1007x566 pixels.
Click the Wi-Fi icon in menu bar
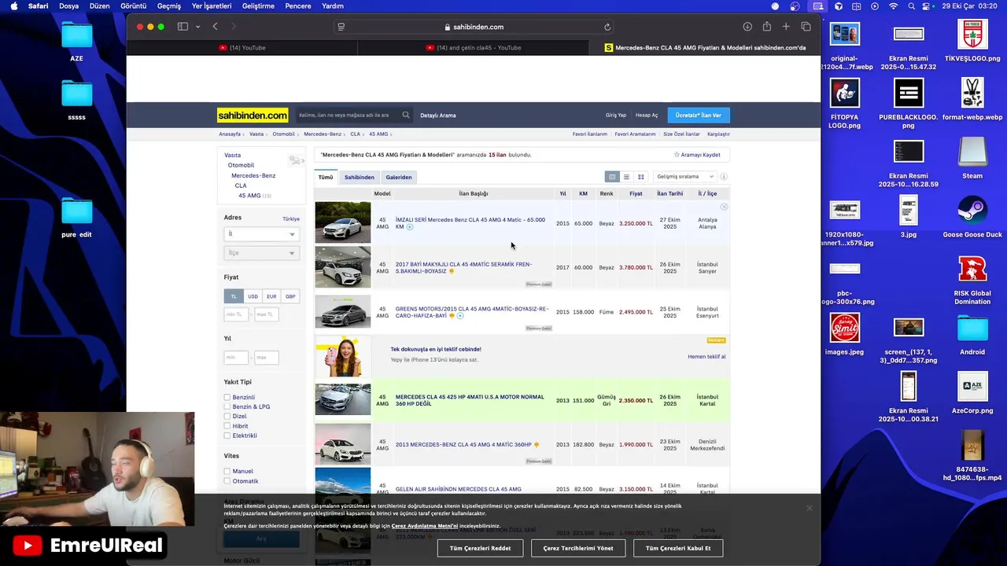coord(893,6)
